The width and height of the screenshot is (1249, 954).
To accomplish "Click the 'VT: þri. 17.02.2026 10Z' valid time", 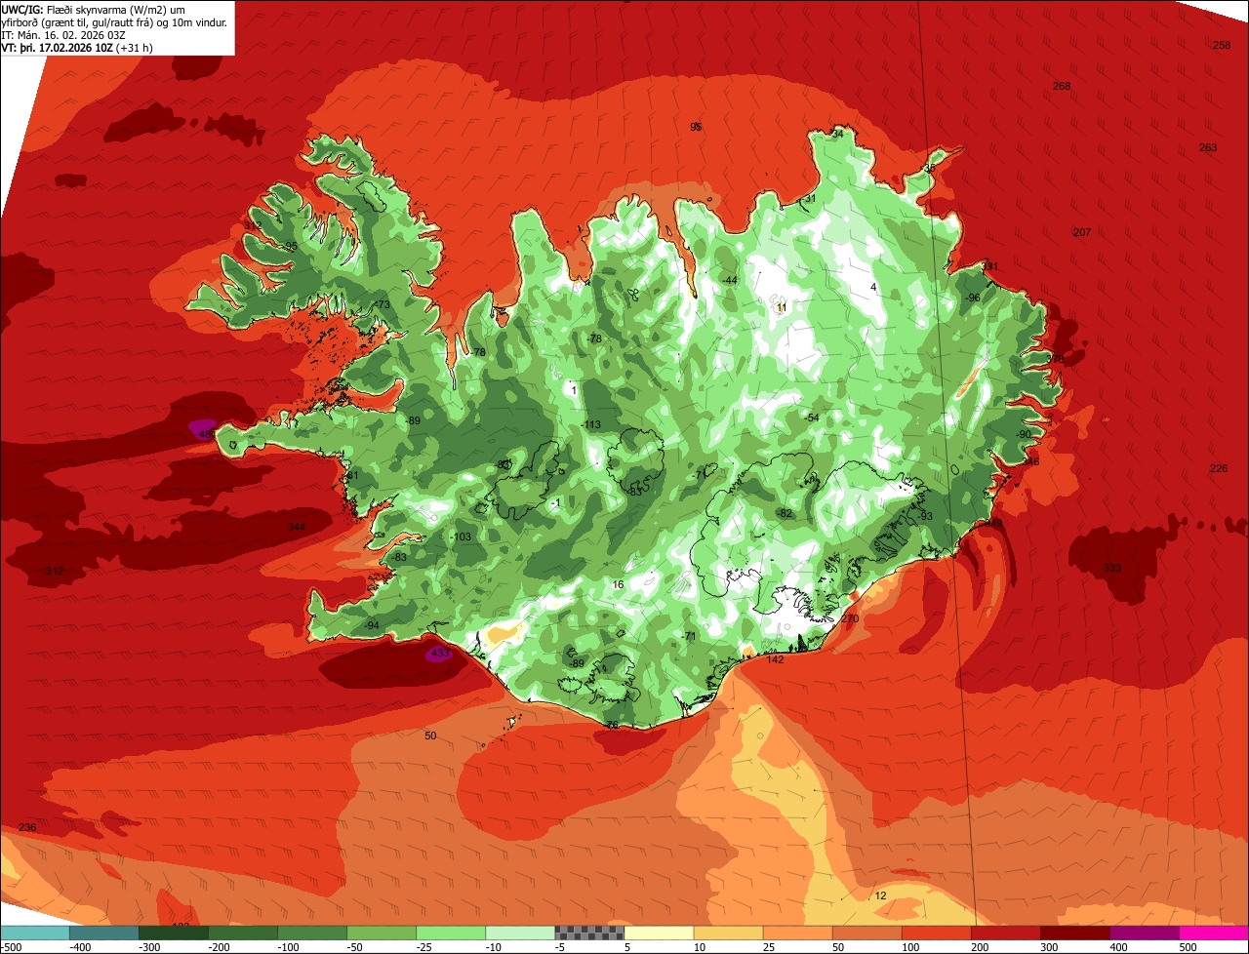I will (57, 48).
